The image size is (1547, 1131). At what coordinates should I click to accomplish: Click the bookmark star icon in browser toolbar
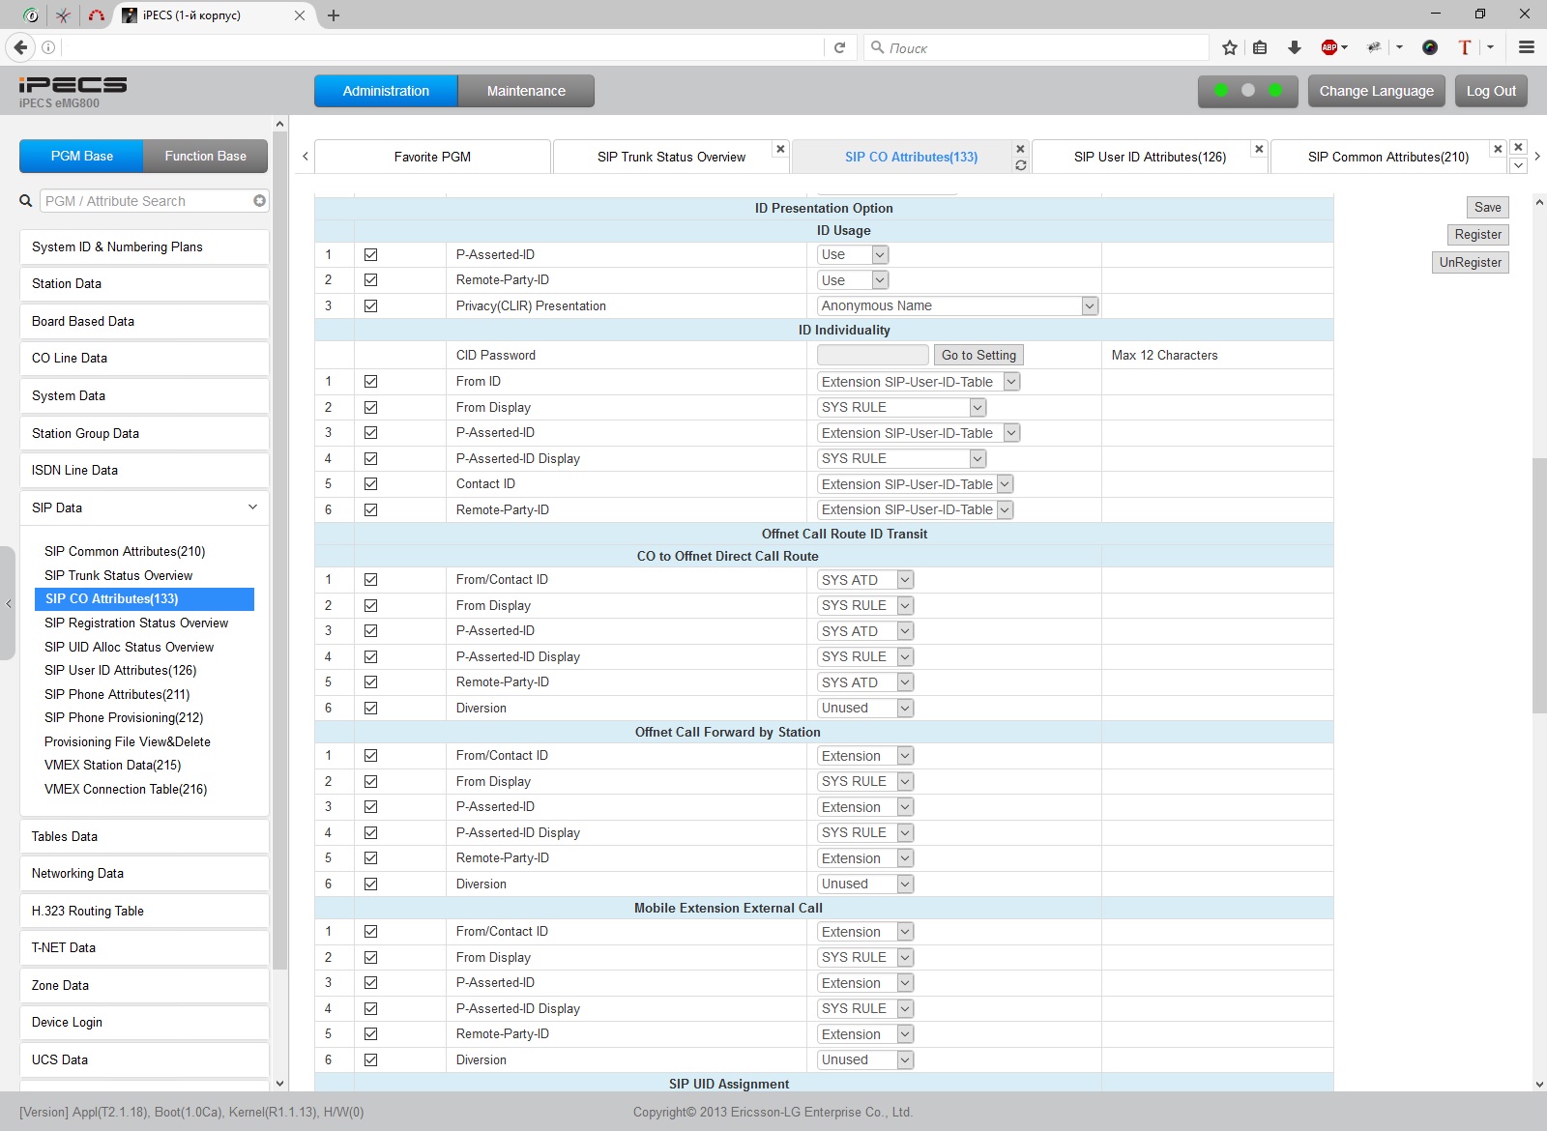(1229, 47)
